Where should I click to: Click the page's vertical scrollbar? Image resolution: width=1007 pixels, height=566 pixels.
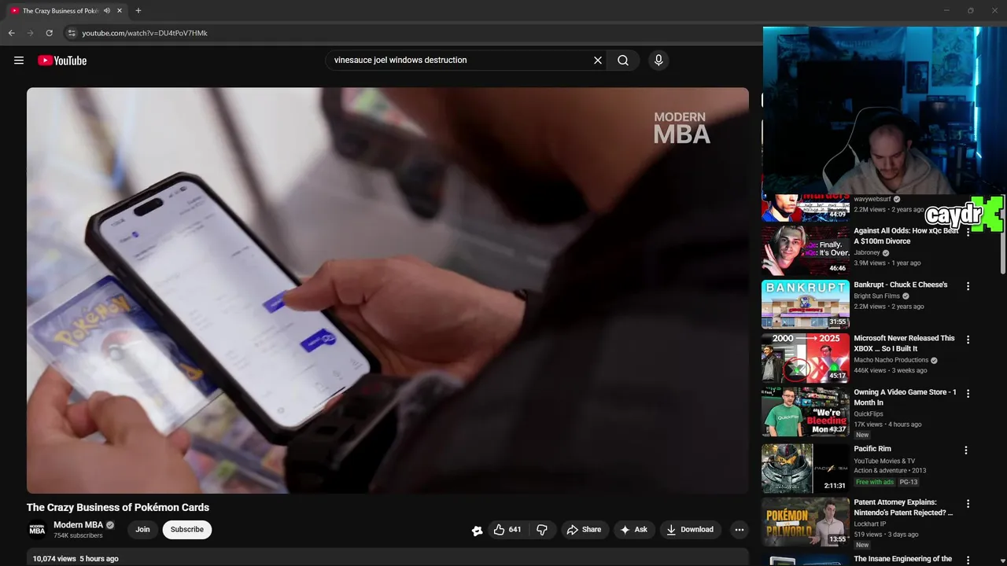click(x=1002, y=236)
